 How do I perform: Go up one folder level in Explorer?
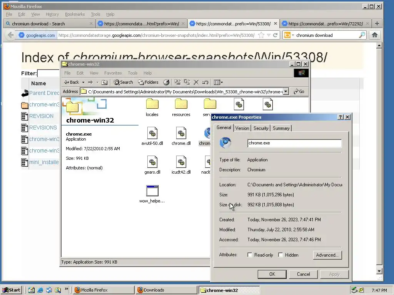105,82
